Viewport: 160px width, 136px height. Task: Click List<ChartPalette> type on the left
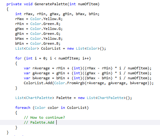pos(35,98)
